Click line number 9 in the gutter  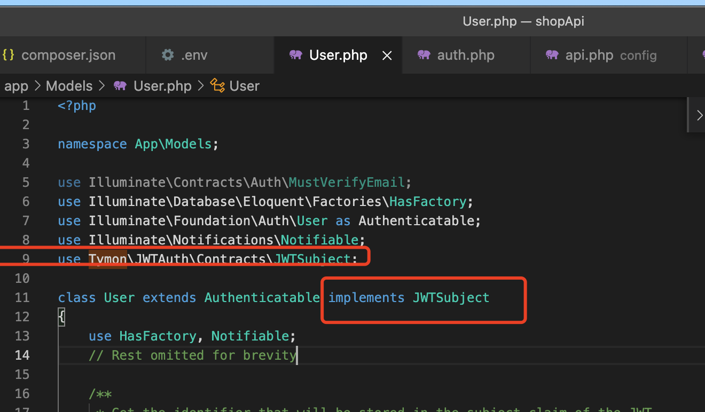(x=26, y=259)
